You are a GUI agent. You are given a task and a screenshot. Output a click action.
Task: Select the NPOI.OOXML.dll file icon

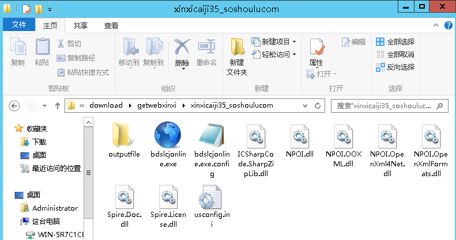[344, 136]
